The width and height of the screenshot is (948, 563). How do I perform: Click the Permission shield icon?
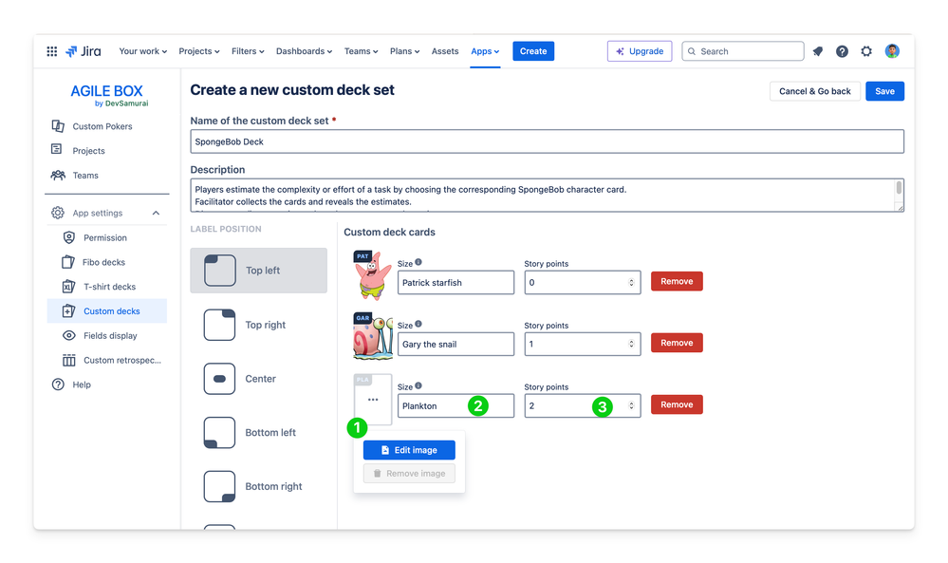click(x=69, y=237)
